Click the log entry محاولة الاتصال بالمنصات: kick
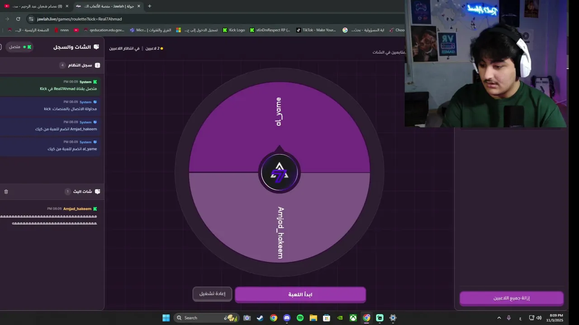Viewport: 579px width, 325px height. coord(50,106)
